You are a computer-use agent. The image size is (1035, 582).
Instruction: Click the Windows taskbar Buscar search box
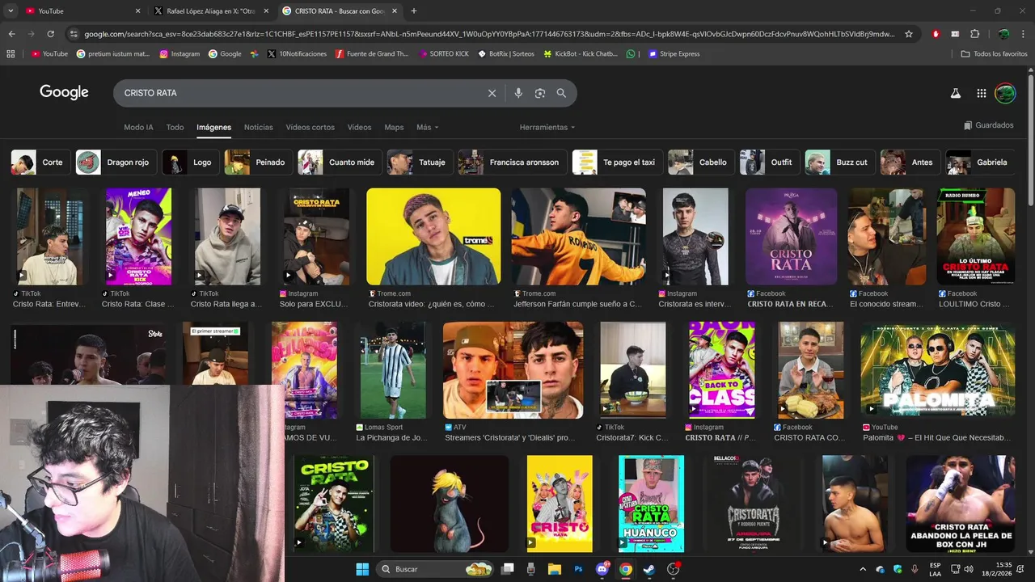coord(435,569)
